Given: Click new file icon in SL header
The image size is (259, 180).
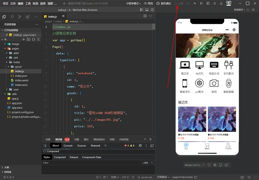Looking at the screenshot, I should point(24,39).
